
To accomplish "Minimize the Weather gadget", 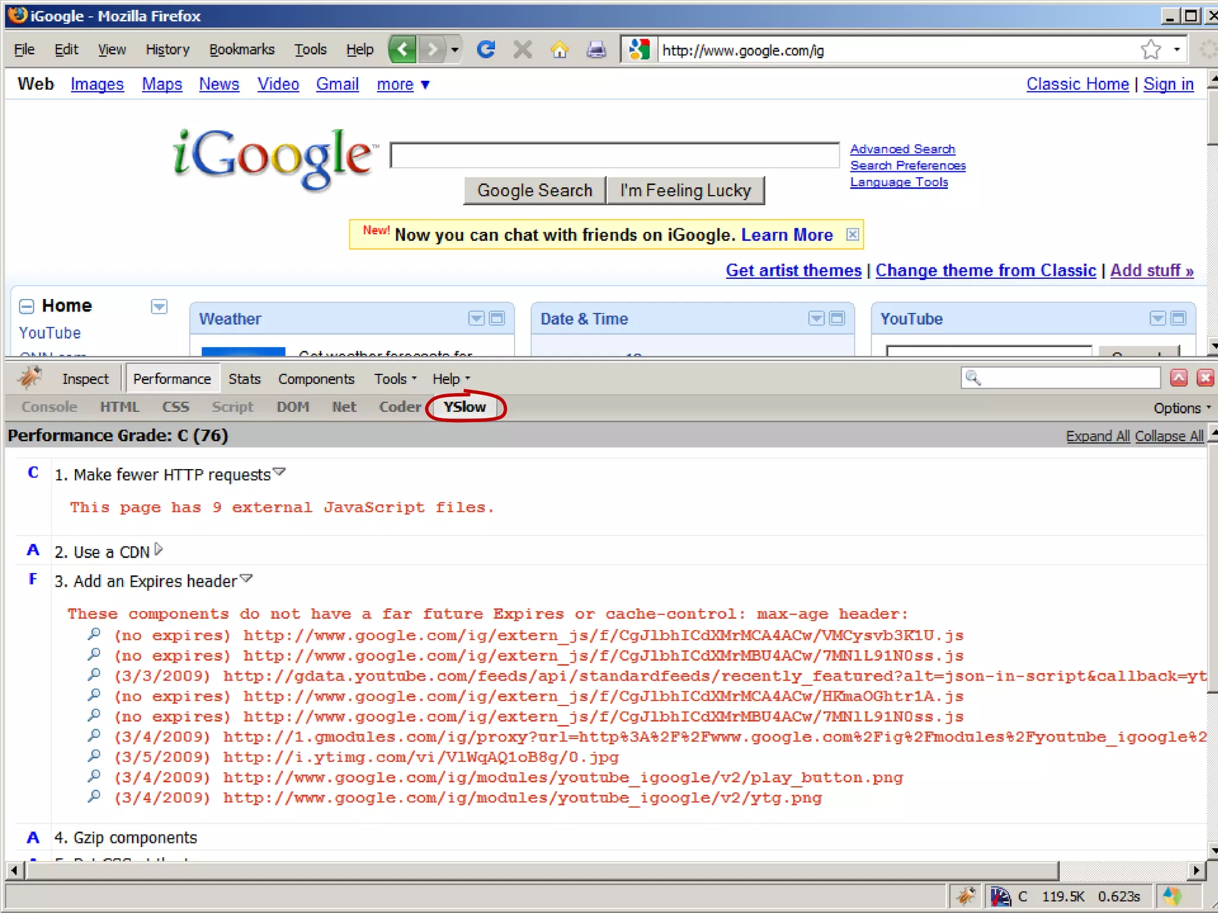I will 497,319.
